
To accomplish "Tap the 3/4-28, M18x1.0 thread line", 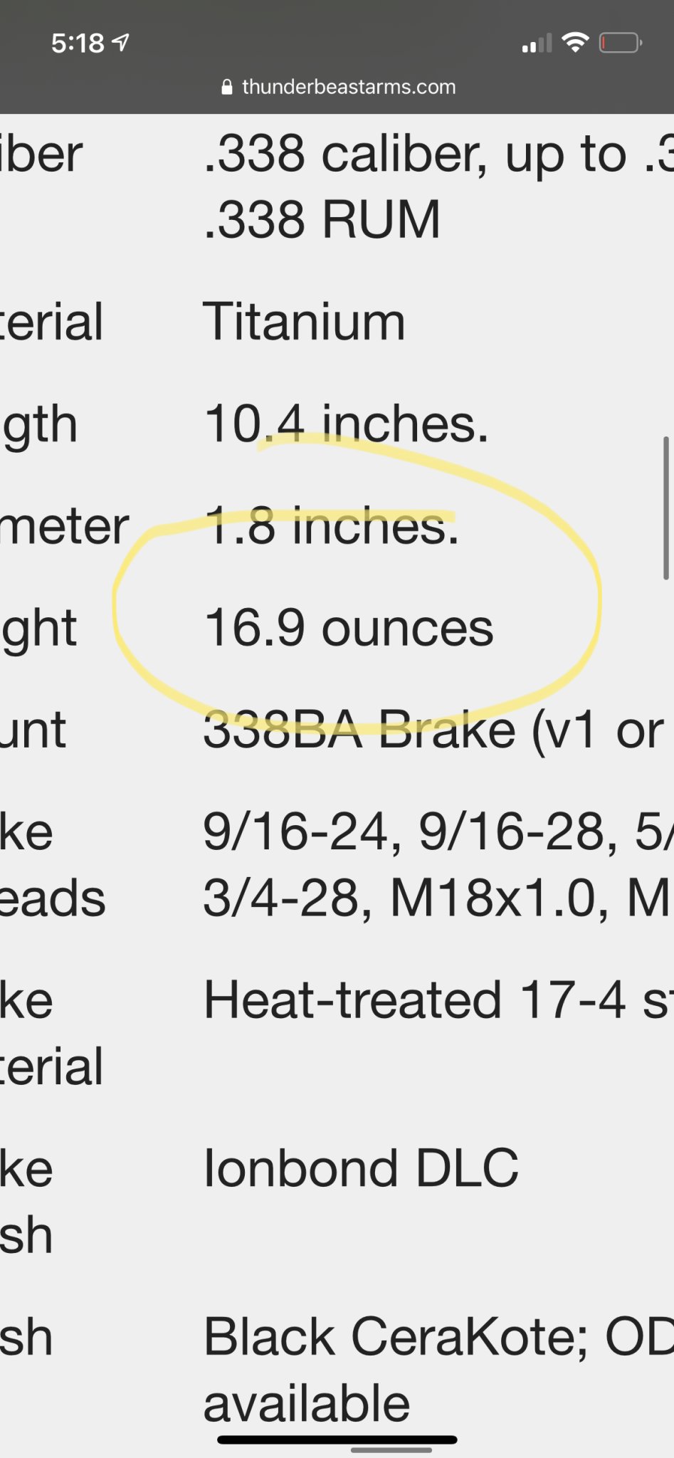I will [x=438, y=898].
